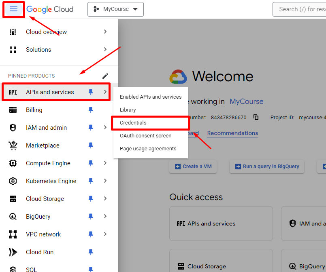Open APIs and services in sidebar
Image resolution: width=326 pixels, height=272 pixels.
point(56,92)
